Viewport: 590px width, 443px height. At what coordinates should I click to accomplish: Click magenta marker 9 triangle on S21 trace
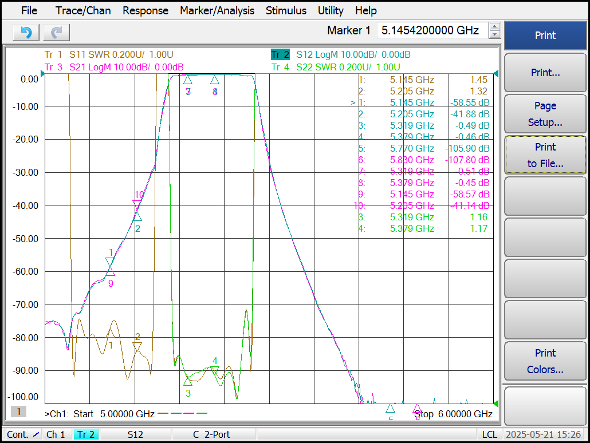point(110,271)
